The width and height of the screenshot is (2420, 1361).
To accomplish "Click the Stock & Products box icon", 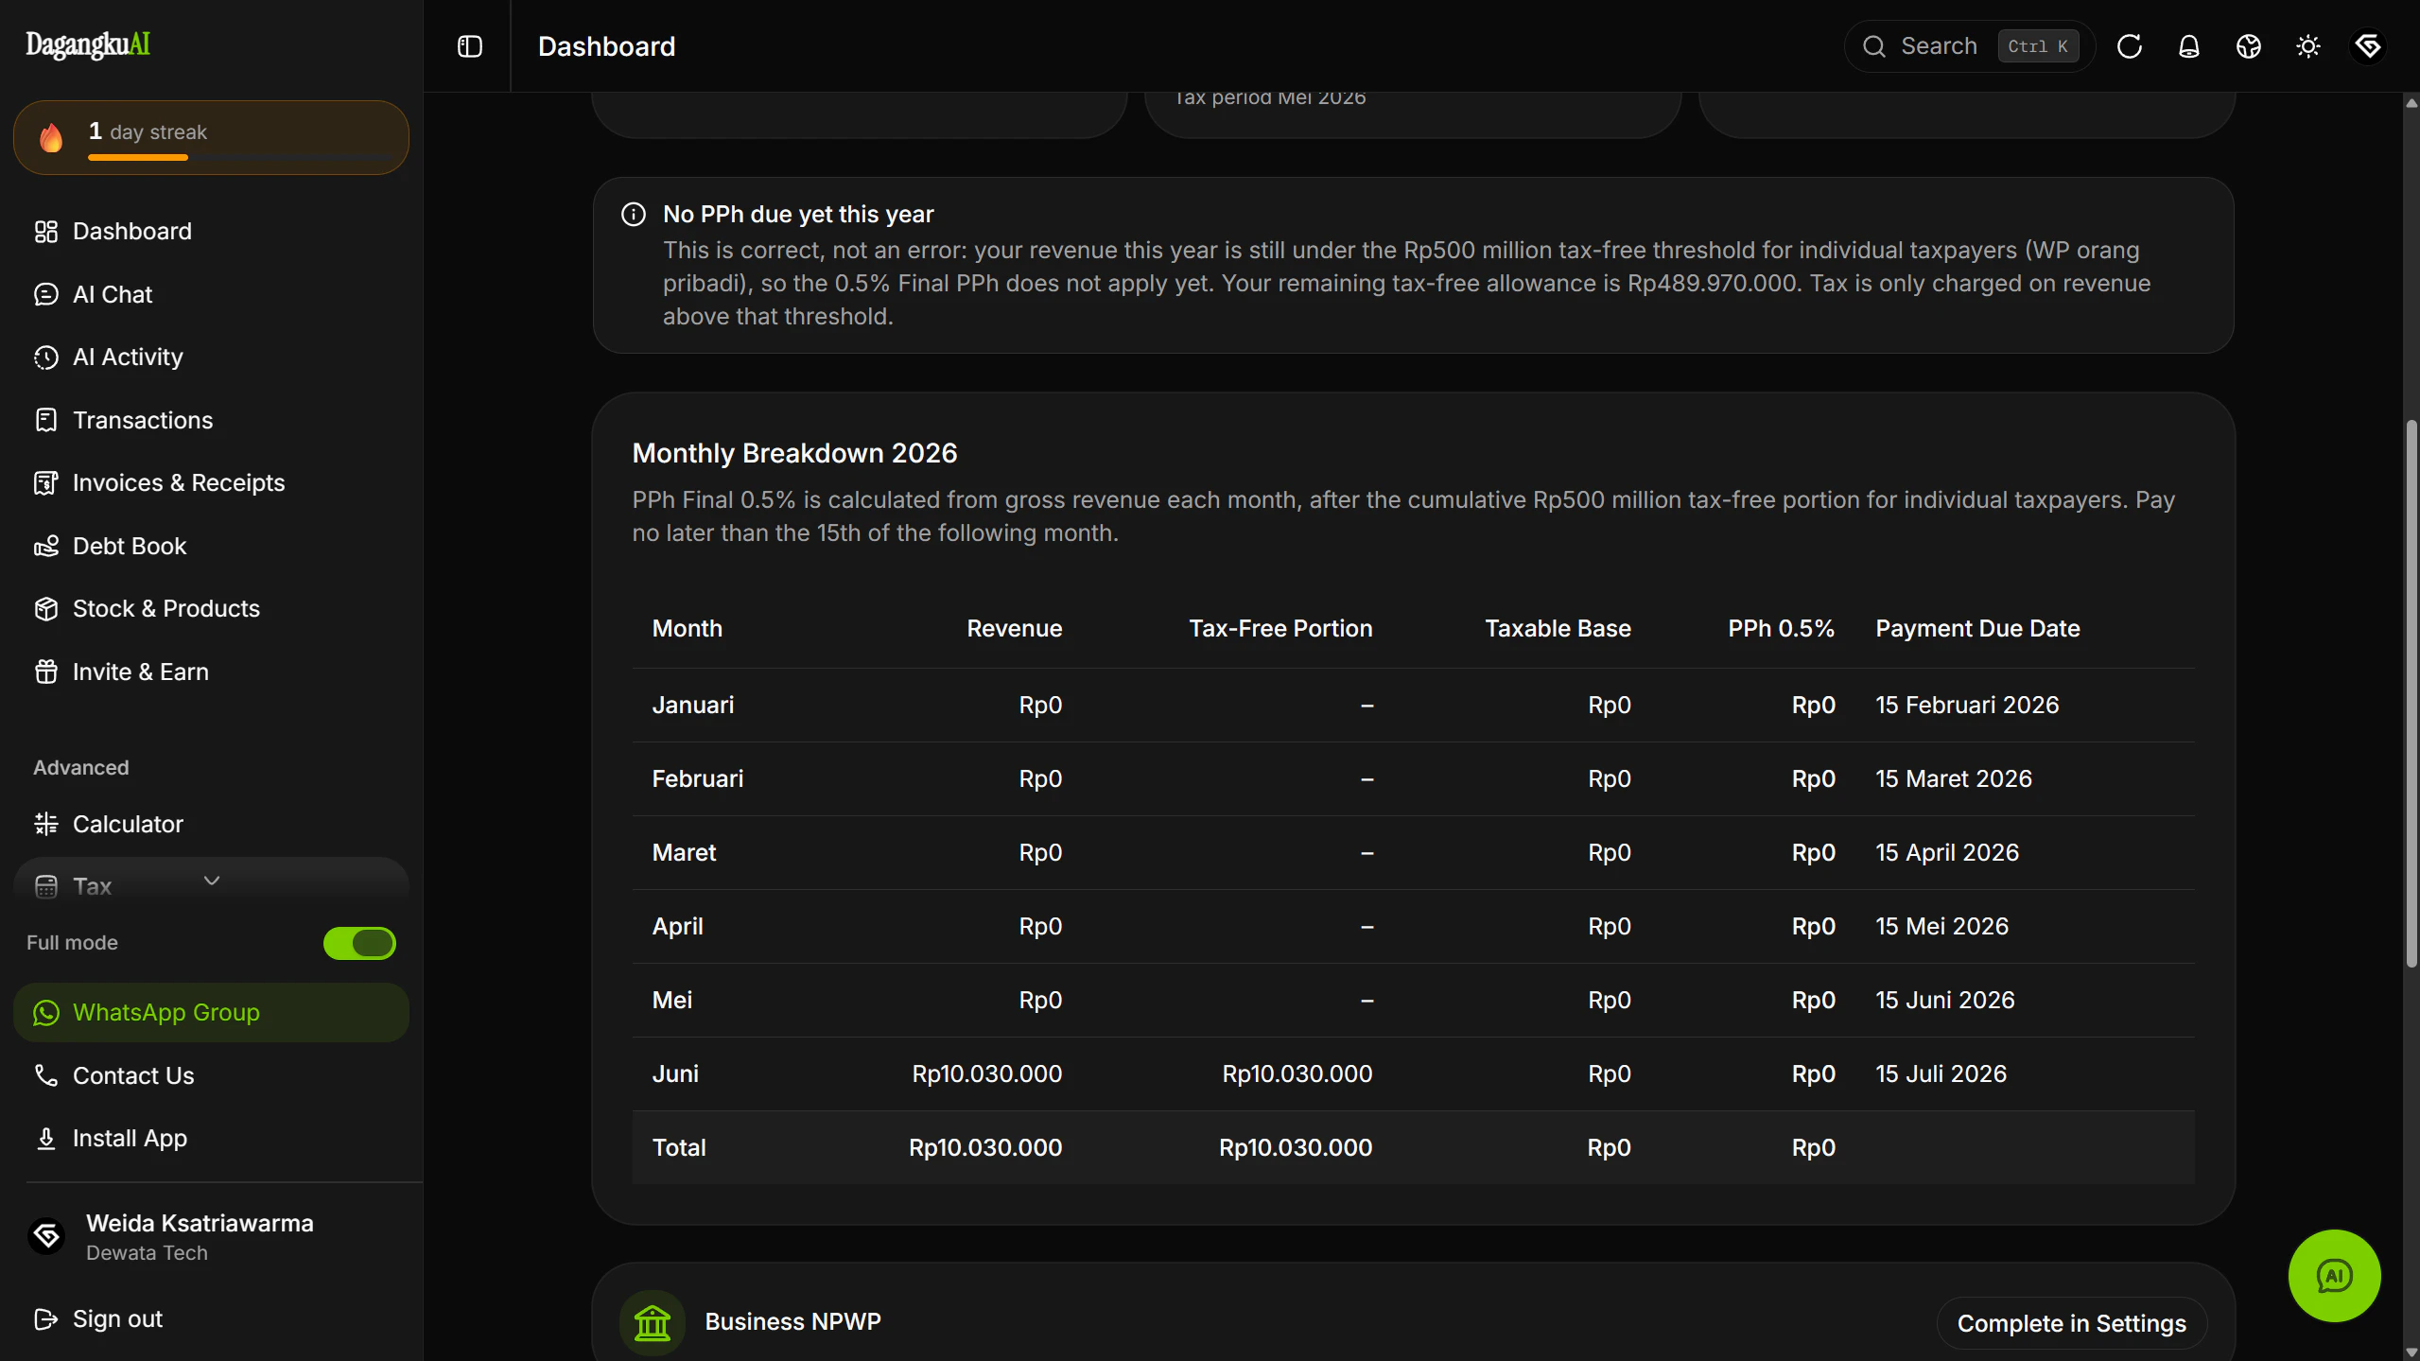I will pyautogui.click(x=46, y=609).
